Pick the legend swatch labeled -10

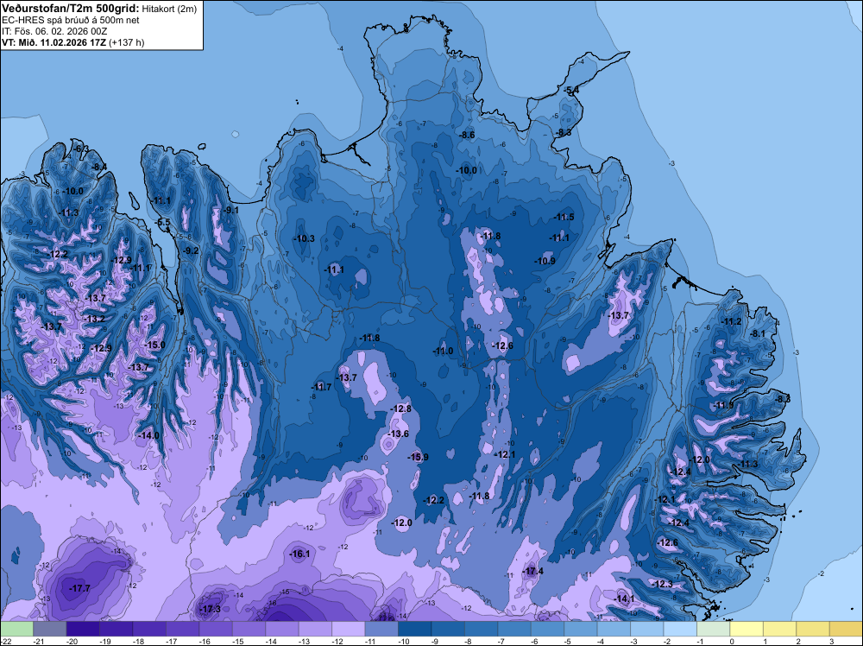[x=415, y=629]
